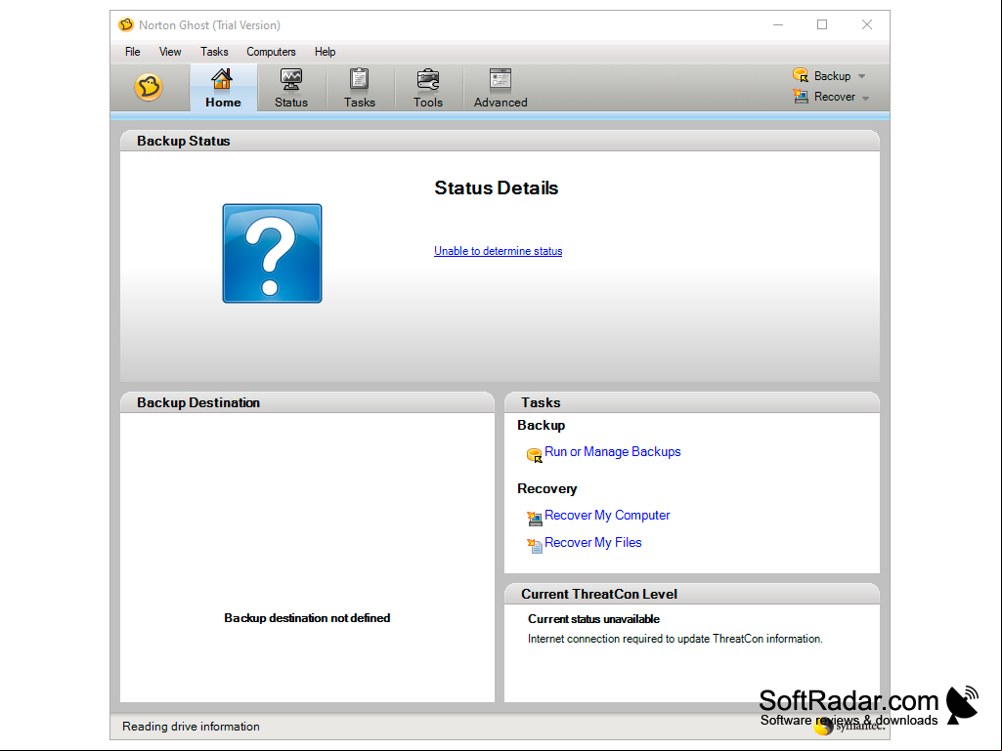This screenshot has height=751, width=1002.
Task: Minimize the Norton Ghost window
Action: tap(778, 25)
